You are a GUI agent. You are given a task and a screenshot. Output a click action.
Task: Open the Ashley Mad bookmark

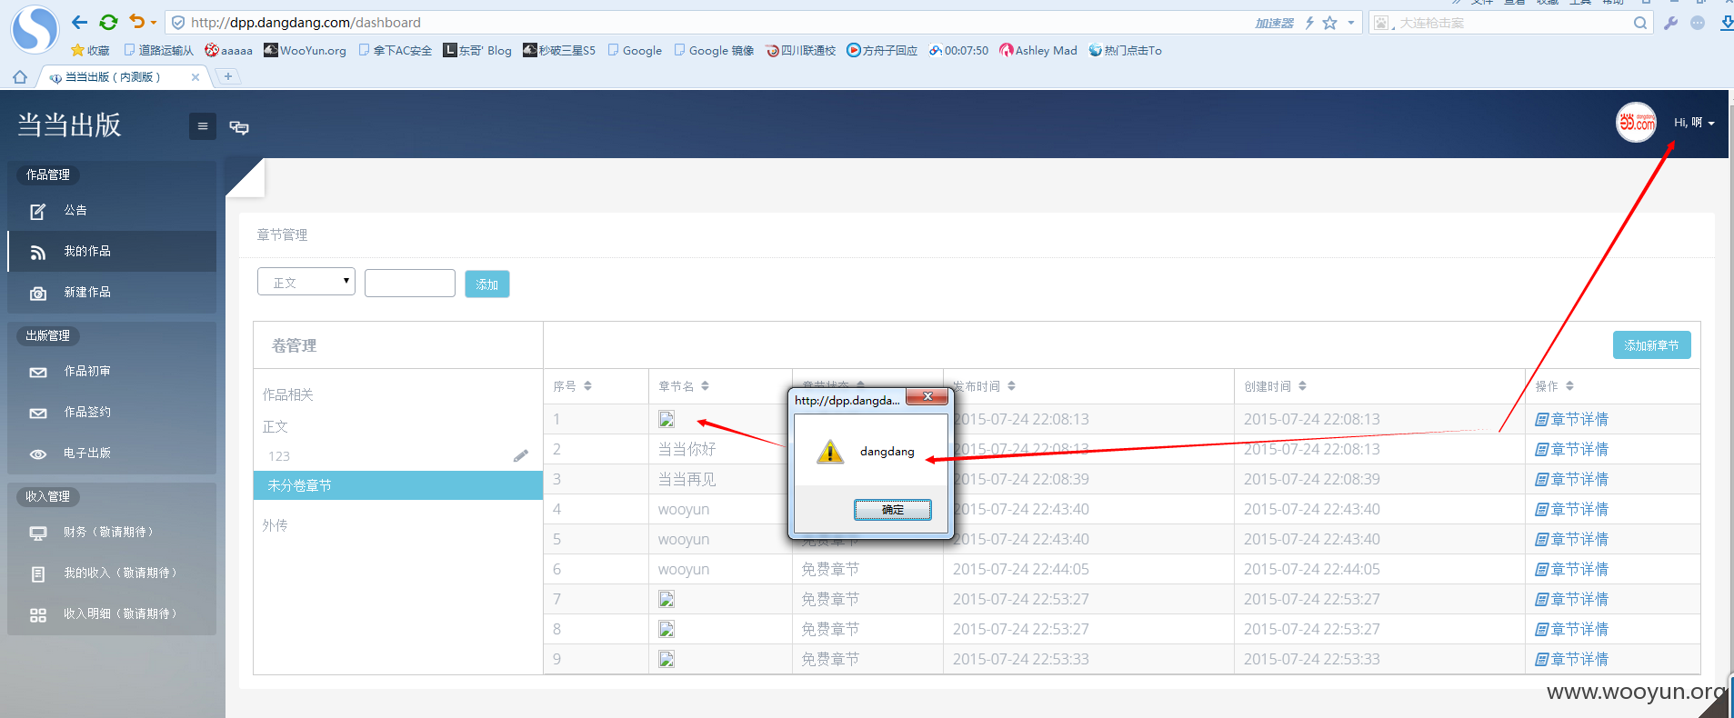[x=1037, y=51]
